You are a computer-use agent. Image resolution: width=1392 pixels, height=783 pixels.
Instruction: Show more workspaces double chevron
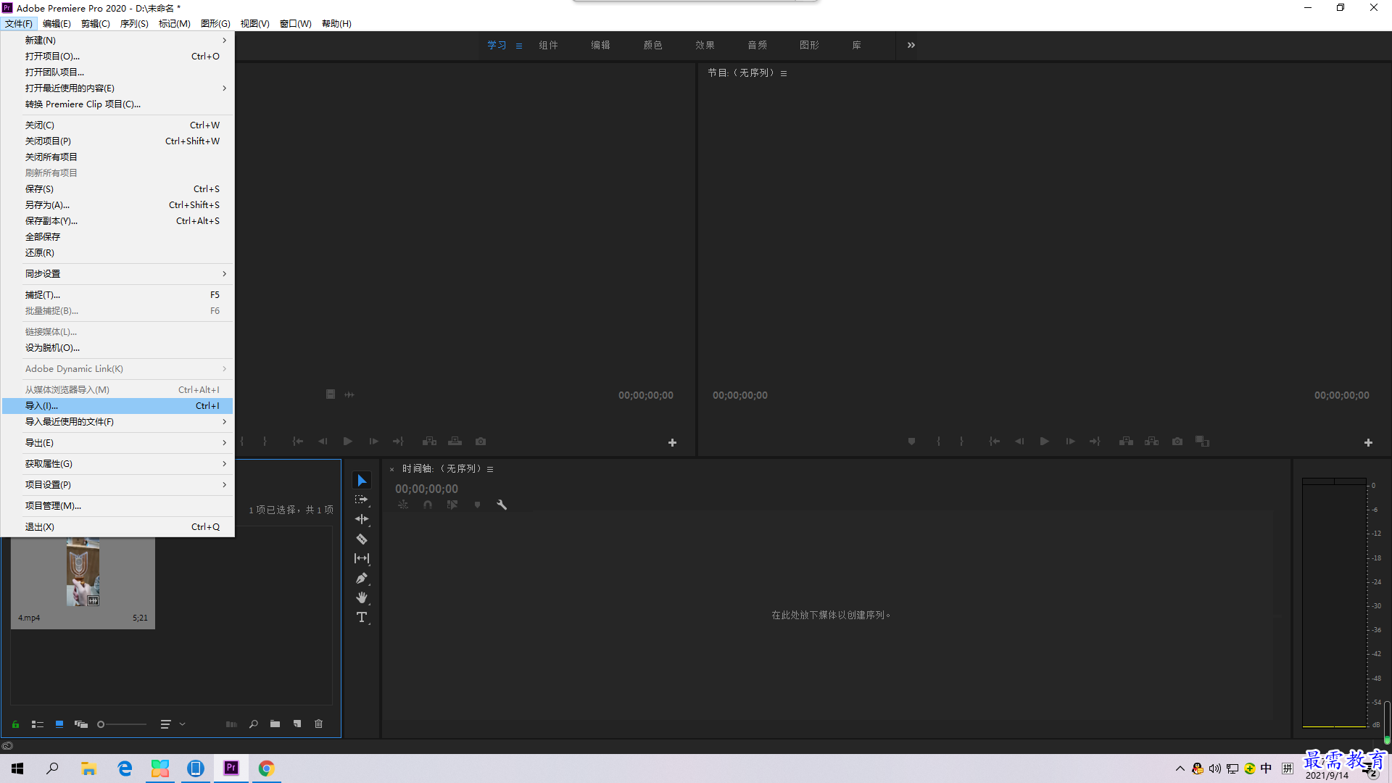(911, 45)
